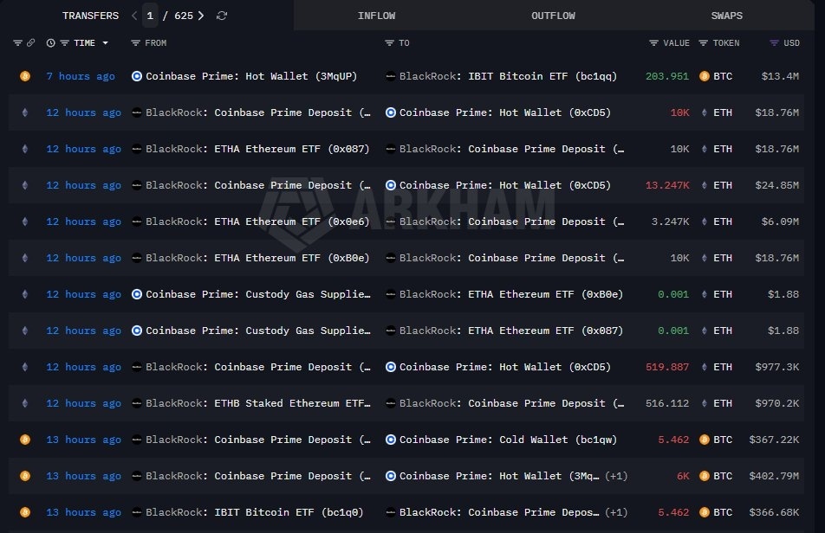Open Coinbase Prime: Hot Wallet (3MqUP) sender
Image resolution: width=825 pixels, height=533 pixels.
pyautogui.click(x=251, y=76)
